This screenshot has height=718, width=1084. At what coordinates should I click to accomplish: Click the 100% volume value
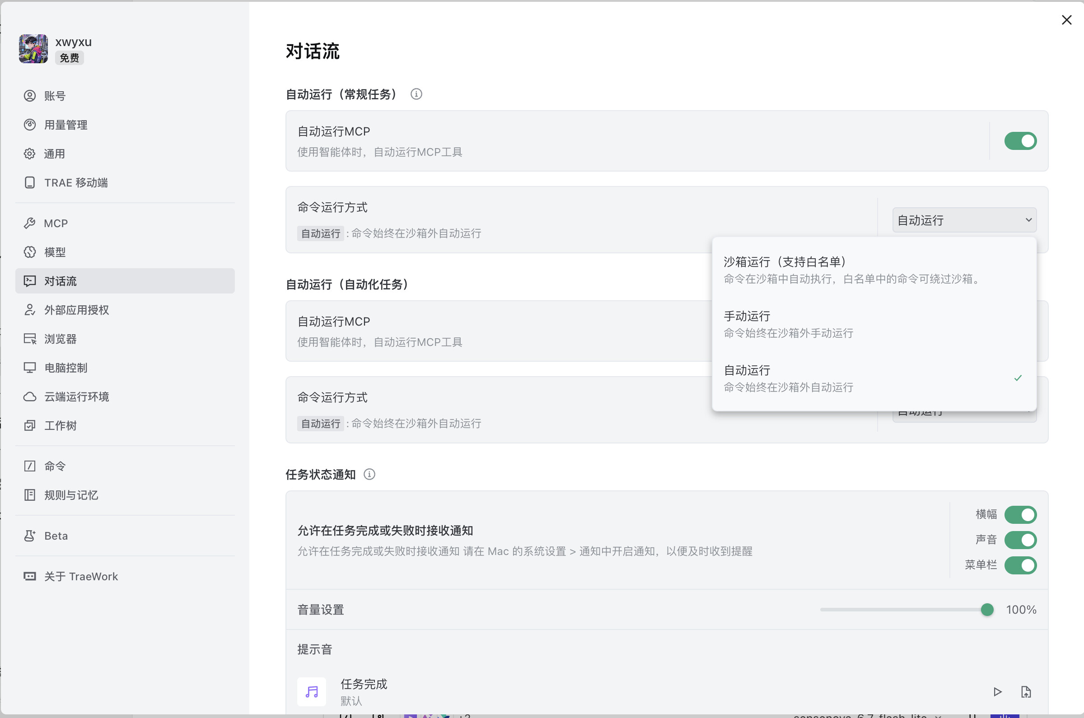tap(1021, 610)
